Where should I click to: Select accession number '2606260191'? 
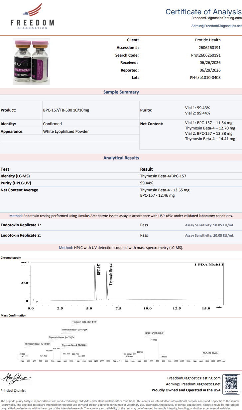click(x=209, y=48)
